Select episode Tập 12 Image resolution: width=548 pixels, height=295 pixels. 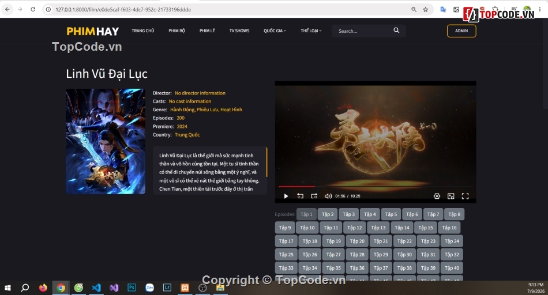[355, 228]
